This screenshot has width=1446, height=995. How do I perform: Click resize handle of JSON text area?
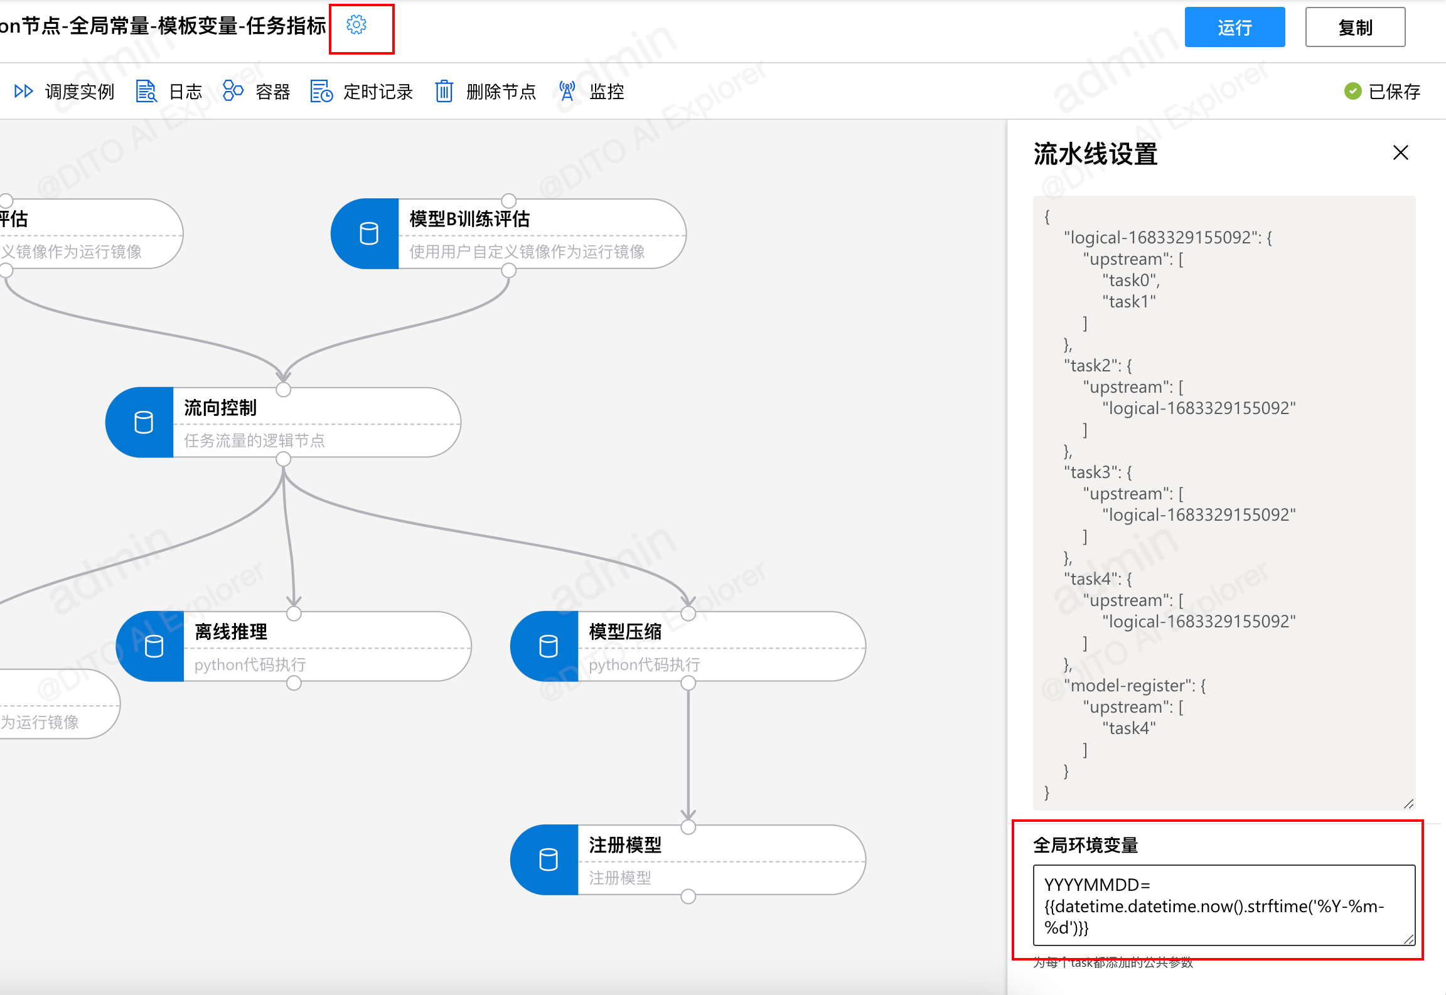pos(1408,804)
